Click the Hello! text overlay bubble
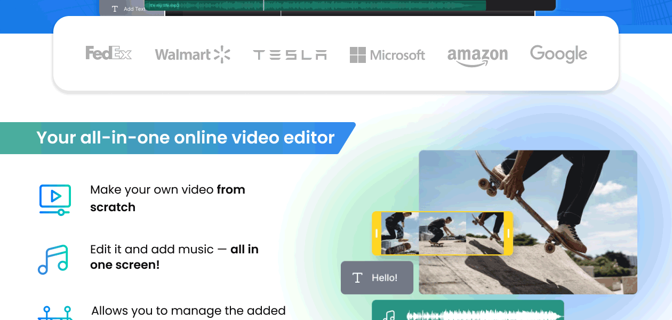The image size is (672, 320). tap(377, 277)
